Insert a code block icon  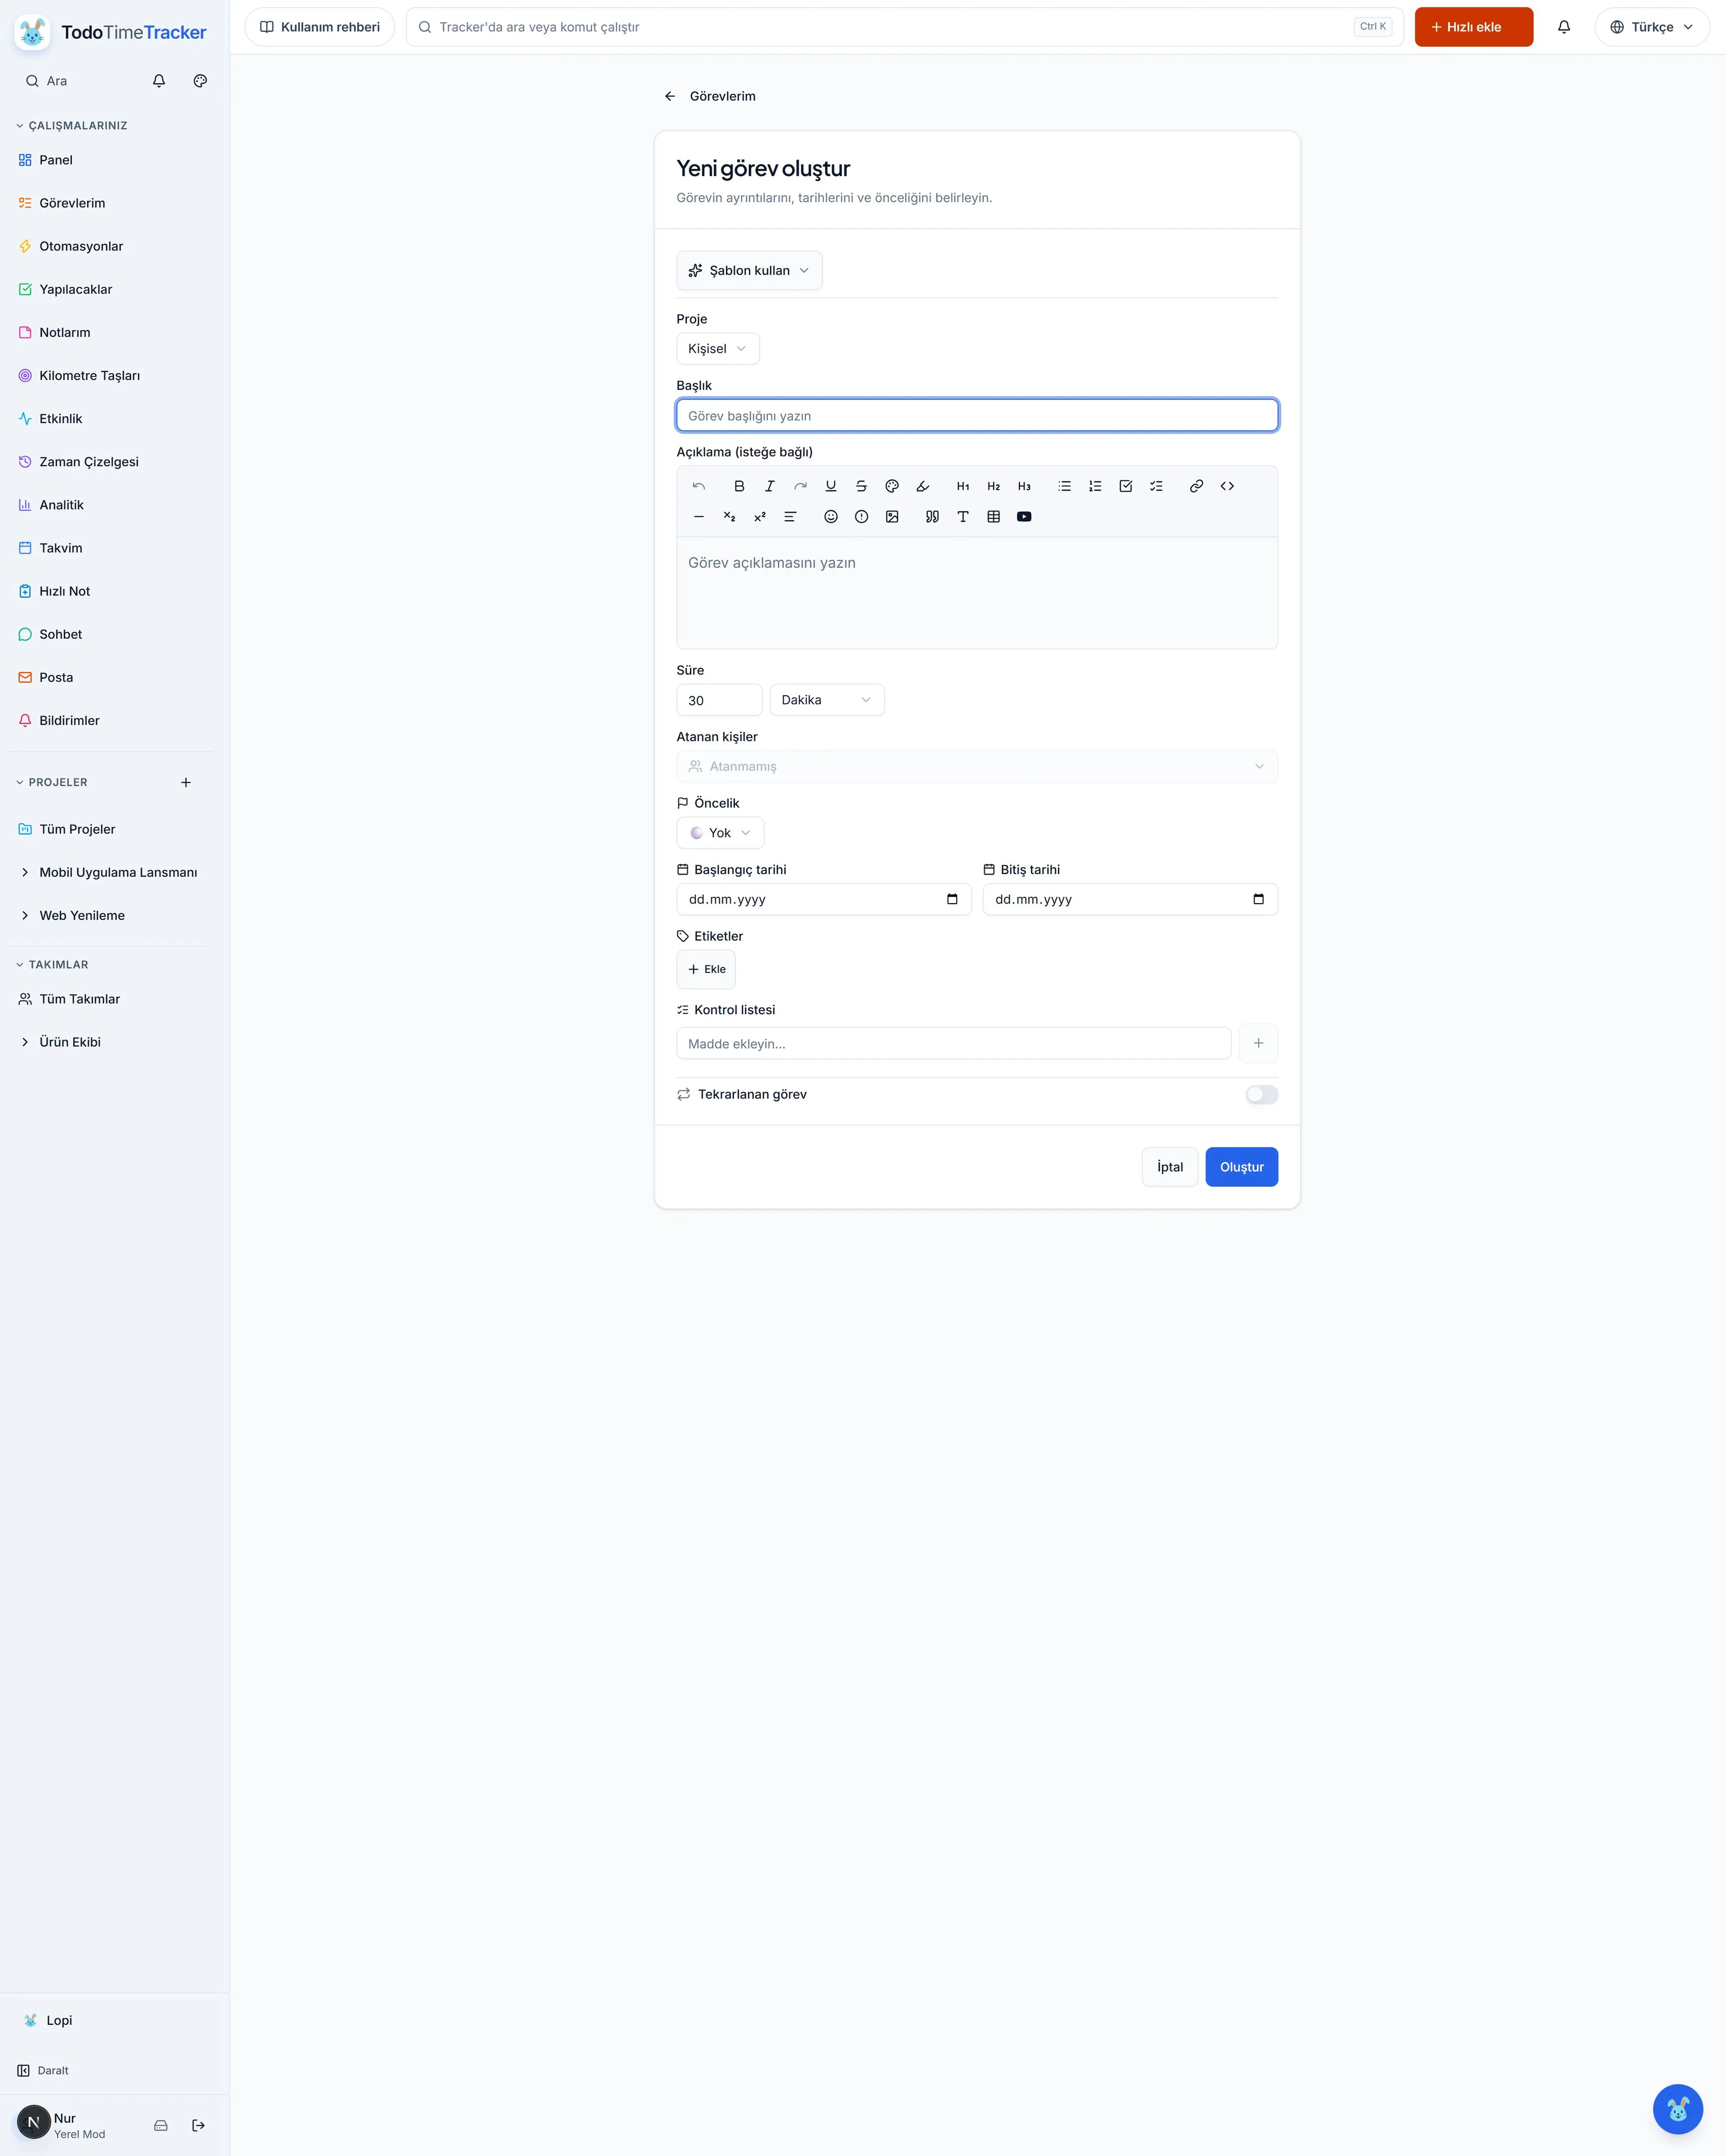1227,486
